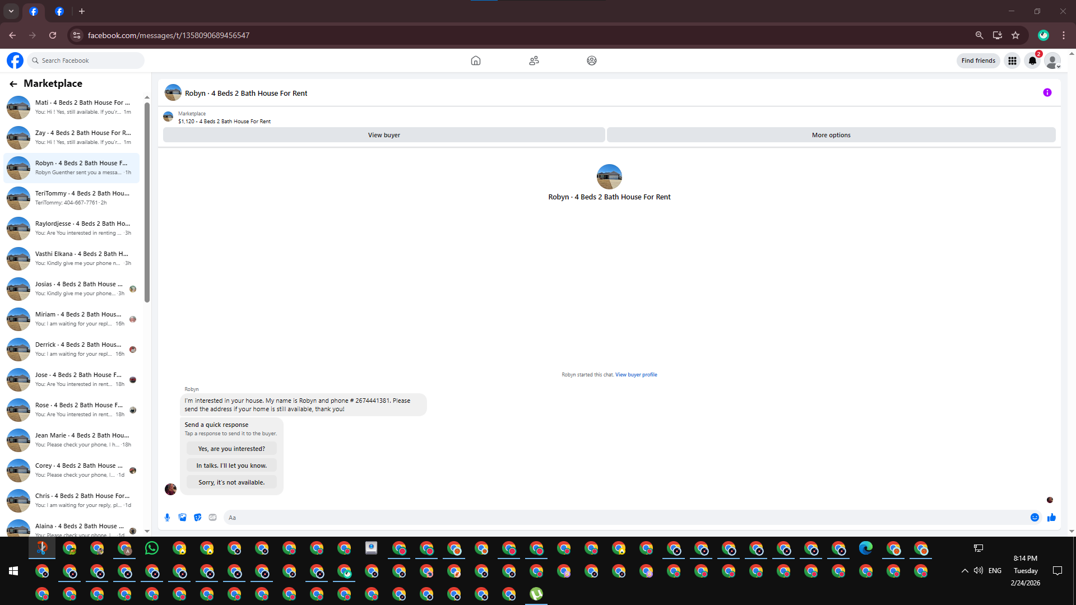The image size is (1076, 605).
Task: Expand the account profile dropdown
Action: tap(1052, 61)
